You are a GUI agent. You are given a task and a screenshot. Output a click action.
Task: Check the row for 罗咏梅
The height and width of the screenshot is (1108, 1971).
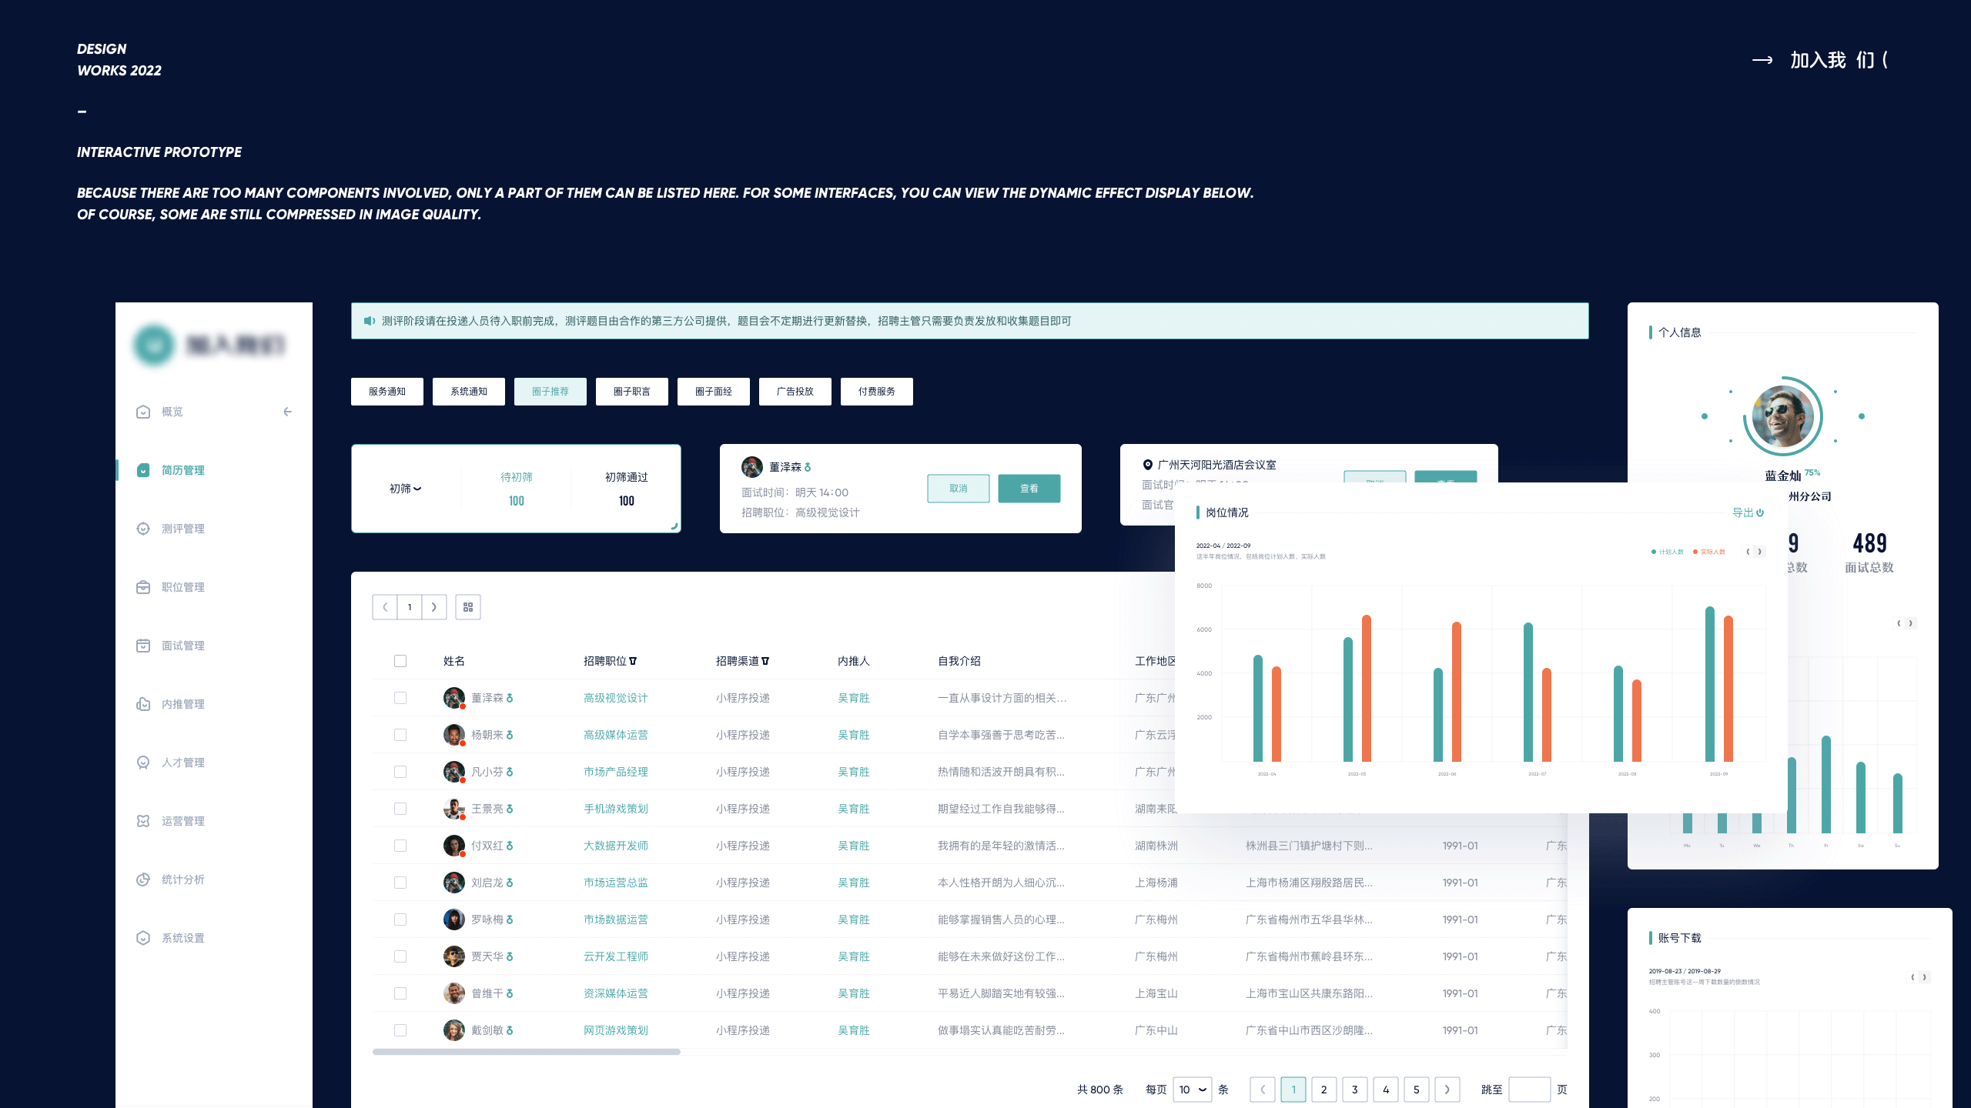tap(400, 919)
